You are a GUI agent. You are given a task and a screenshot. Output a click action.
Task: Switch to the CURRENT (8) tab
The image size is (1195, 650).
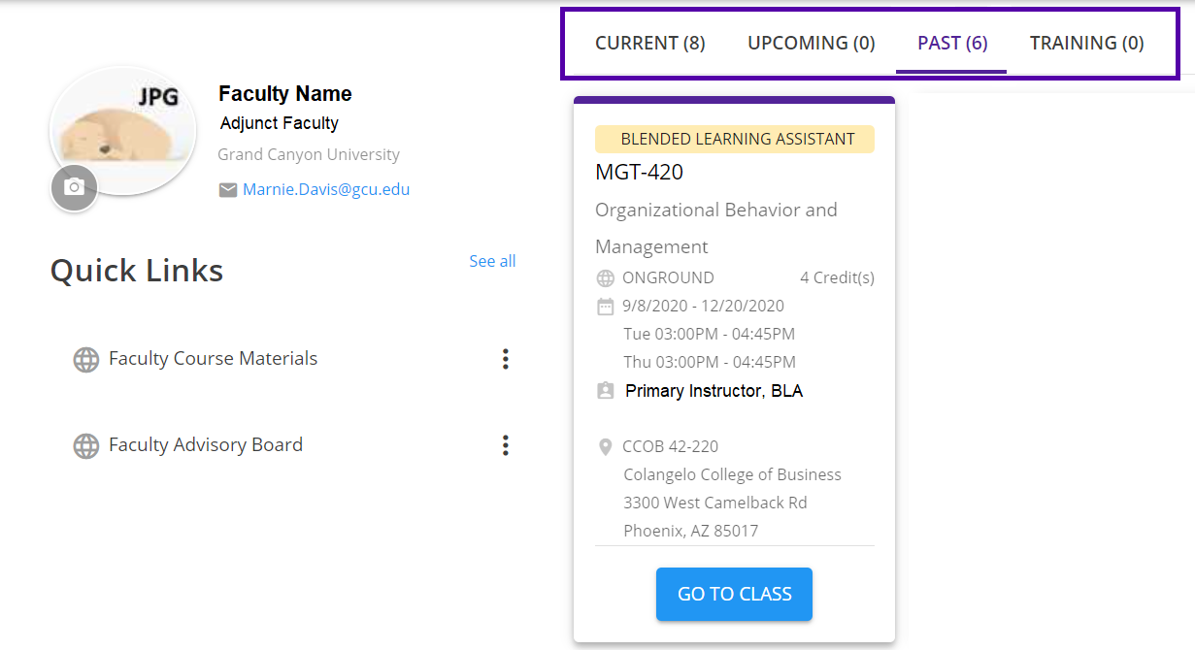[x=650, y=44]
